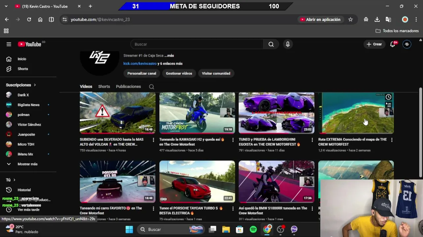
Task: Open the LAMBORGHINI EGOISTA video thumbnail
Action: coord(277,113)
